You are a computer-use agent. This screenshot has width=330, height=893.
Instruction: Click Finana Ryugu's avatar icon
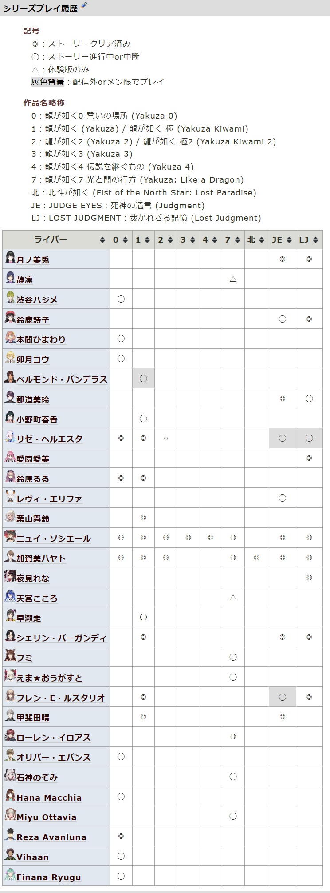pos(10,874)
